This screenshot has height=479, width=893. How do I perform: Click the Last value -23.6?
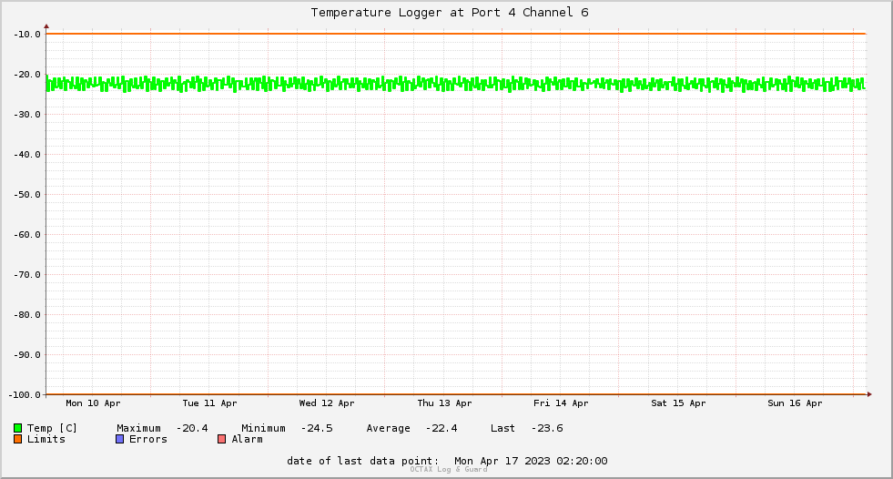pos(547,428)
